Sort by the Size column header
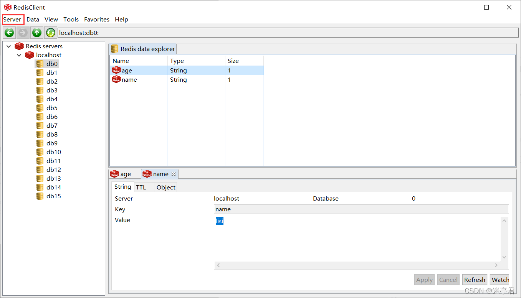The width and height of the screenshot is (521, 298). click(x=244, y=61)
